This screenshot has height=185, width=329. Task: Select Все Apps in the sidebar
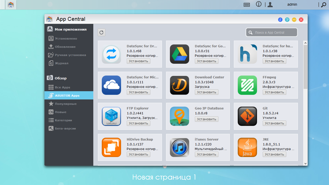pyautogui.click(x=69, y=87)
